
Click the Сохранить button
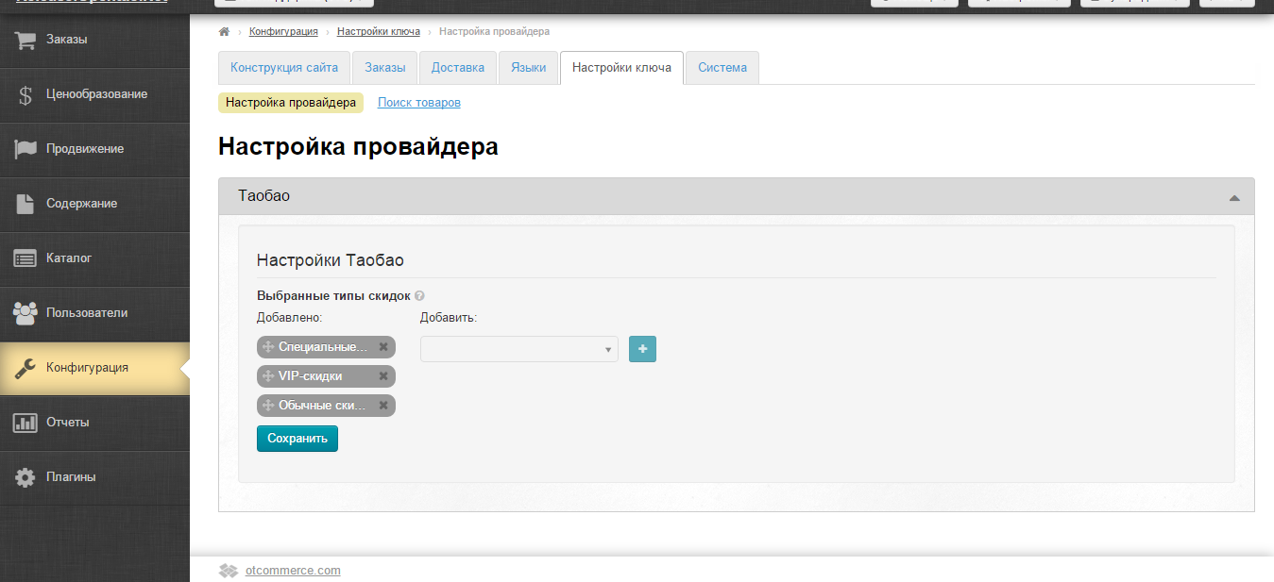[x=297, y=439]
